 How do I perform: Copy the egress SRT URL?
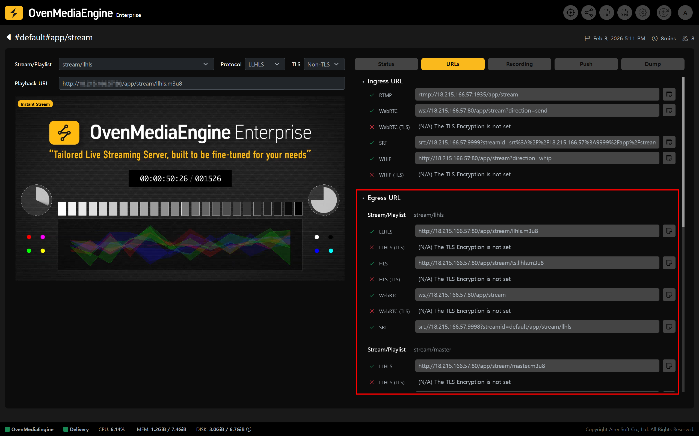[669, 327]
